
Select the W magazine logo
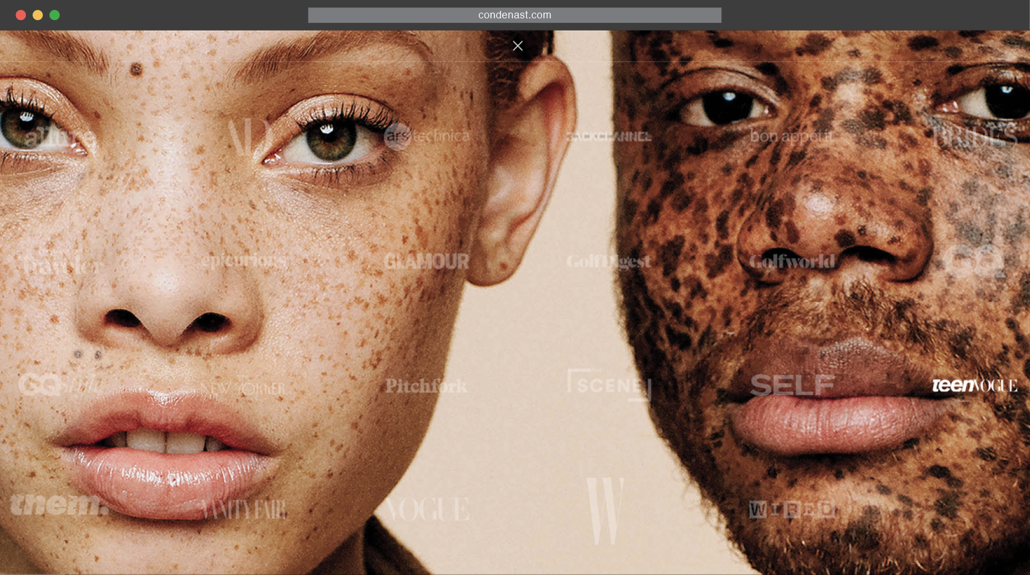(605, 511)
